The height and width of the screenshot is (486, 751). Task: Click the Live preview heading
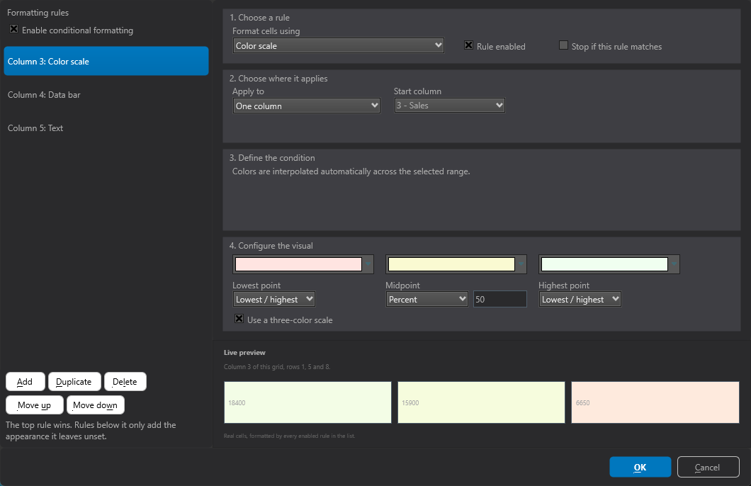(x=244, y=352)
